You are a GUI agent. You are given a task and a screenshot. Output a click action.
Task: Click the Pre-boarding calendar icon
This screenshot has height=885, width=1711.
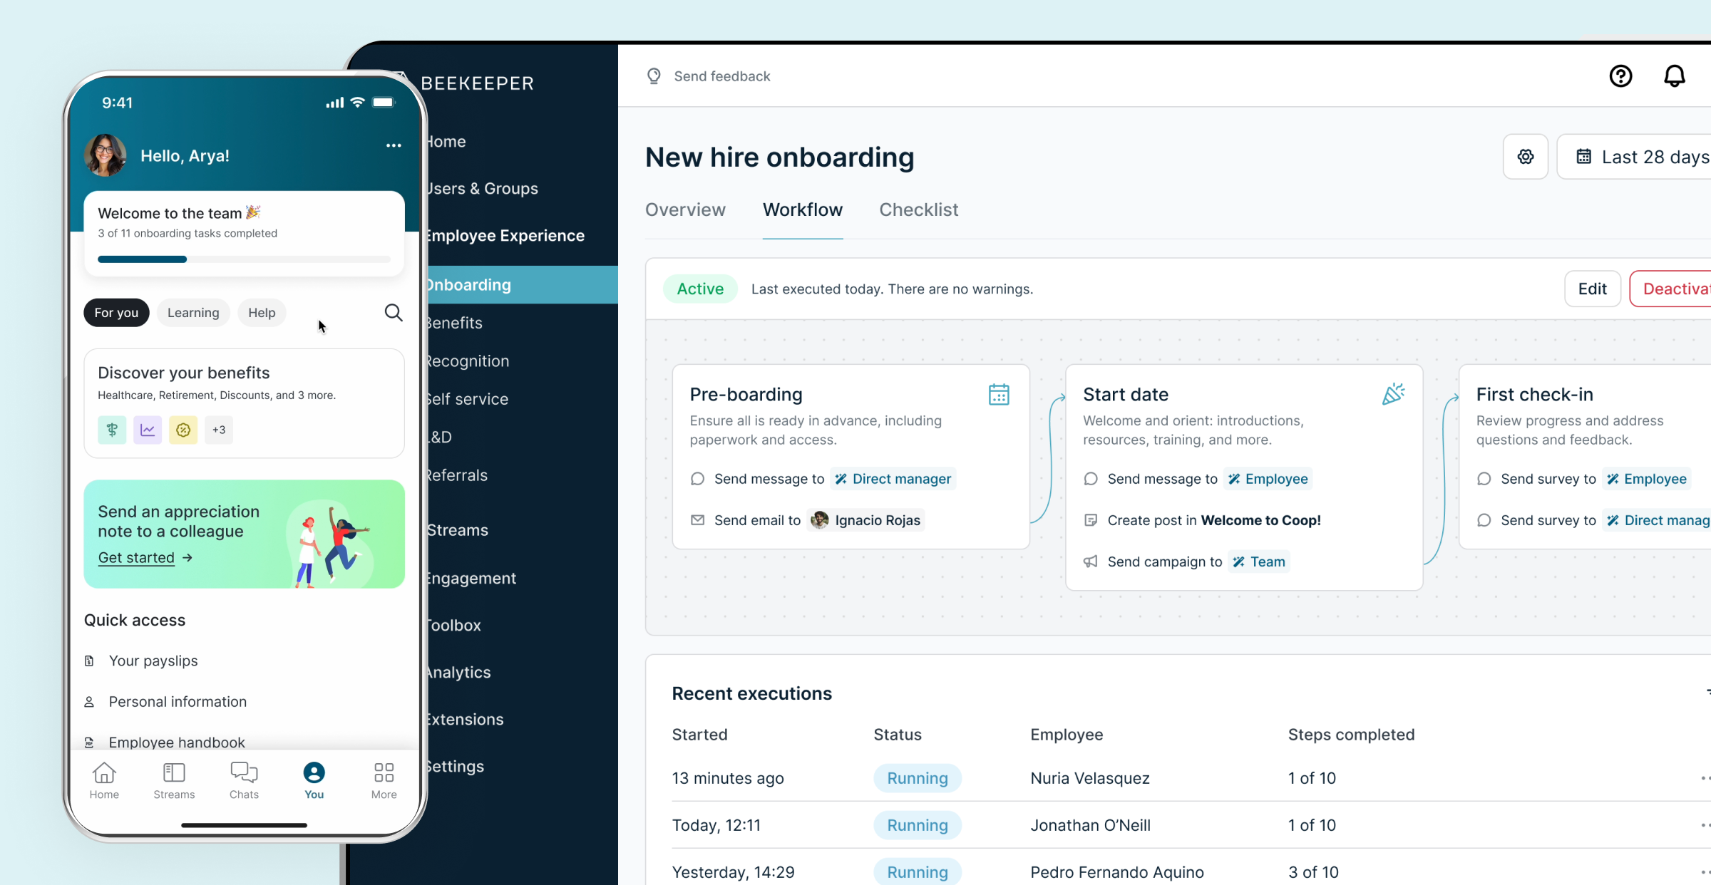pos(998,395)
